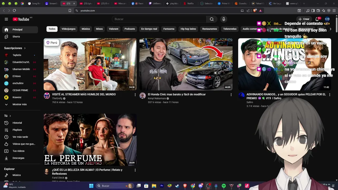Click the search magnifier button
Viewport: 338px width, 190px height.
click(x=212, y=19)
